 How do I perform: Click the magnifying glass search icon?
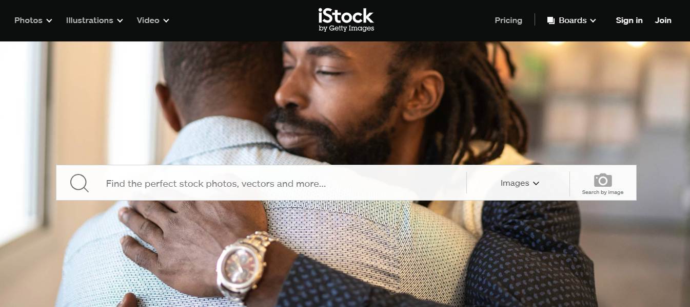point(80,183)
